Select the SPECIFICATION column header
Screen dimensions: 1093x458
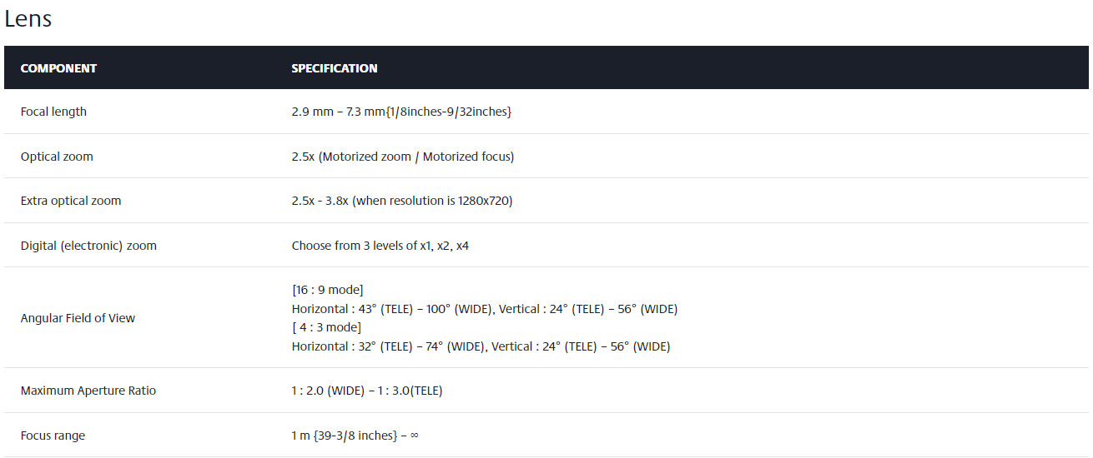pos(335,68)
